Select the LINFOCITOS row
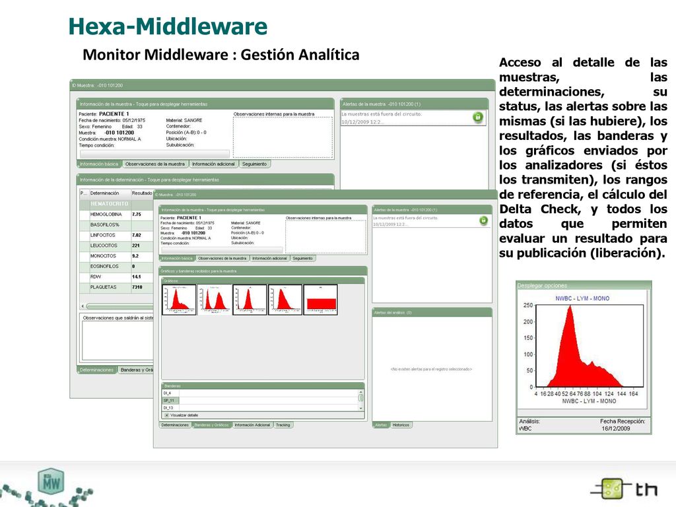Screen dimensions: 676x507 click(x=116, y=235)
